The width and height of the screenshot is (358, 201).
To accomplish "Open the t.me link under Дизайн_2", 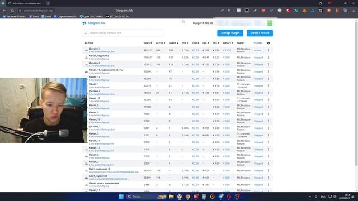I will coord(102,66).
